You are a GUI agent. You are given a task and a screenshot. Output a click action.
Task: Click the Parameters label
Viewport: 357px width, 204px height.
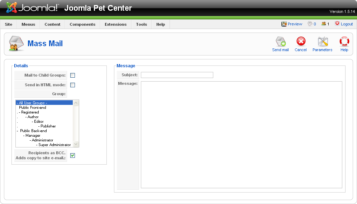[x=322, y=50]
